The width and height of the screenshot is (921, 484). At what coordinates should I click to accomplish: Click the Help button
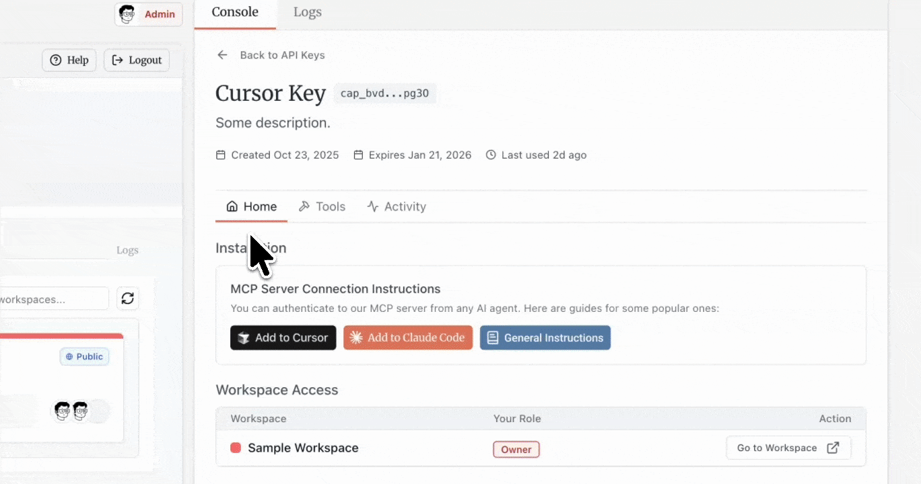coord(69,61)
